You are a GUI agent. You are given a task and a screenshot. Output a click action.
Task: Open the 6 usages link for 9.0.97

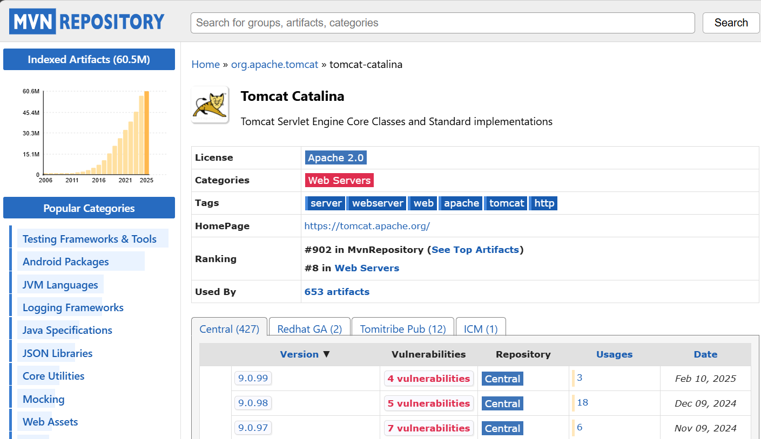tap(580, 427)
